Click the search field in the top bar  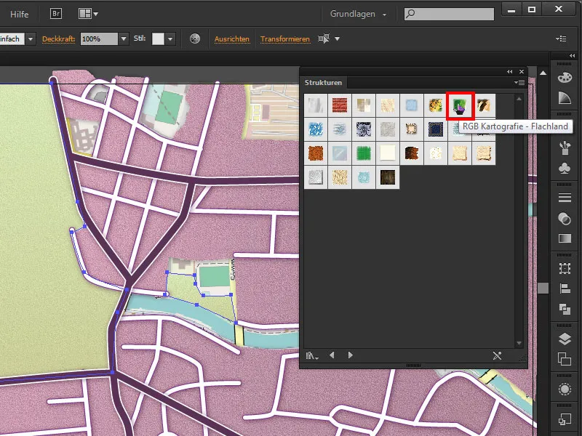click(x=449, y=14)
